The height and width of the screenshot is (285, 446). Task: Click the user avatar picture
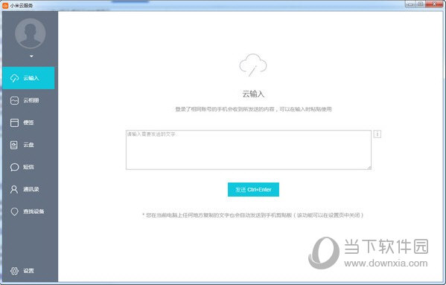coord(30,33)
